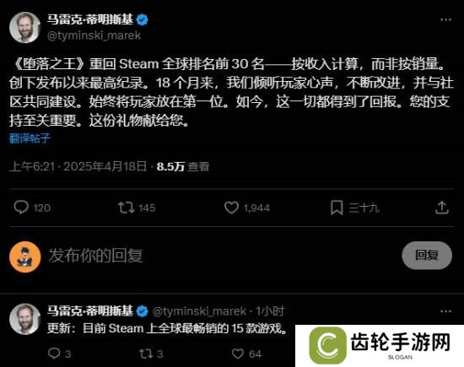Open the author avatar in the update reply
Image resolution: width=464 pixels, height=367 pixels.
(x=24, y=319)
